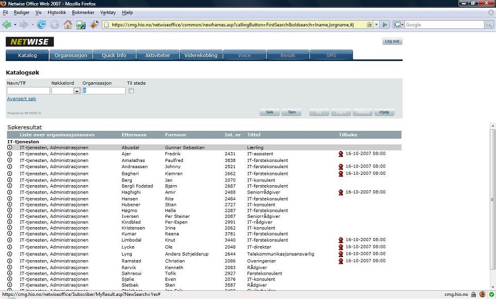Click the Navn/Tlf input field
The image size is (496, 299).
[x=28, y=91]
